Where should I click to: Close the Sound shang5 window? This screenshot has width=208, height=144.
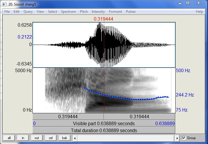(x=198, y=3)
